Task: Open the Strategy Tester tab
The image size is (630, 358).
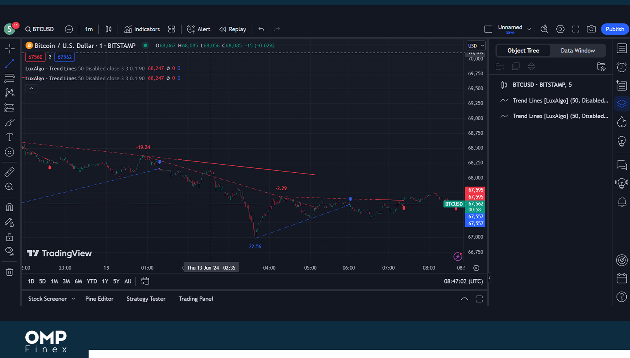Action: pos(146,299)
